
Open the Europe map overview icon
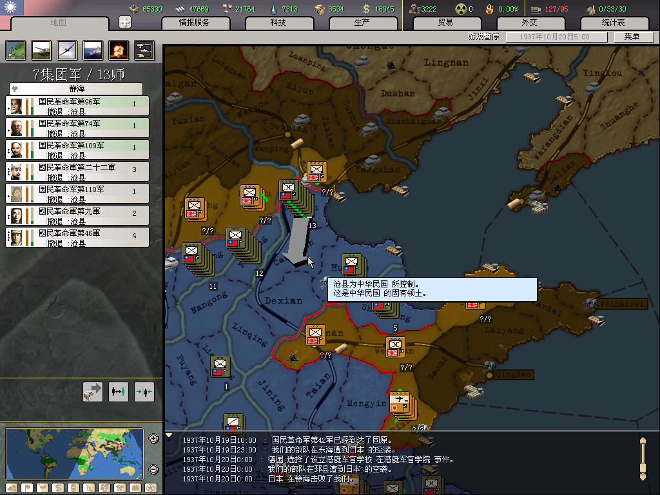(15, 50)
